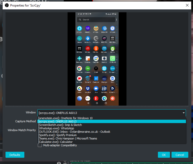Tap the phone Home navigation circle
Image resolution: width=193 pixels, height=164 pixels.
(x=97, y=103)
